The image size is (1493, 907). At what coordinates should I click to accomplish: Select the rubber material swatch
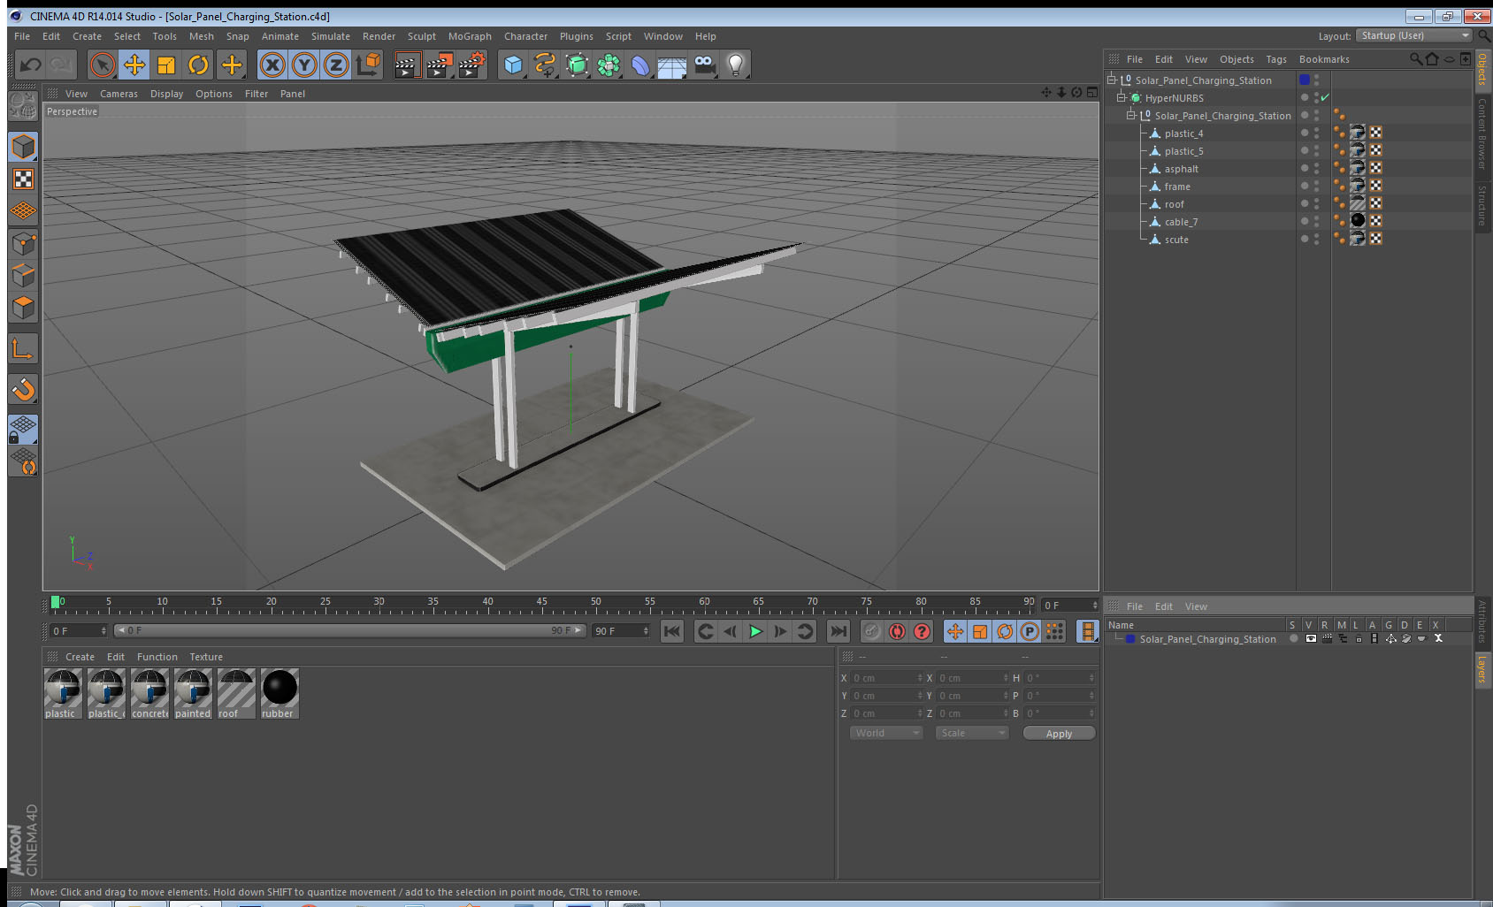click(279, 693)
